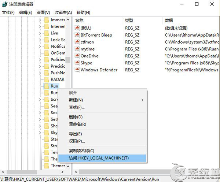This screenshot has height=182, width=220.
Task: Choose 重命名(R) in context menu
Action: click(102, 124)
